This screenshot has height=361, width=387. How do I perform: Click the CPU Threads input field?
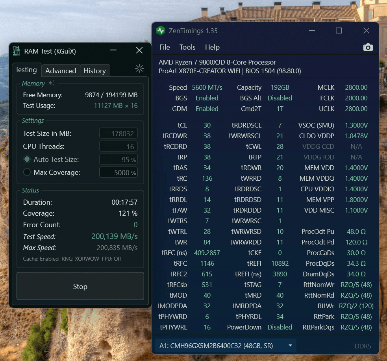(119, 146)
